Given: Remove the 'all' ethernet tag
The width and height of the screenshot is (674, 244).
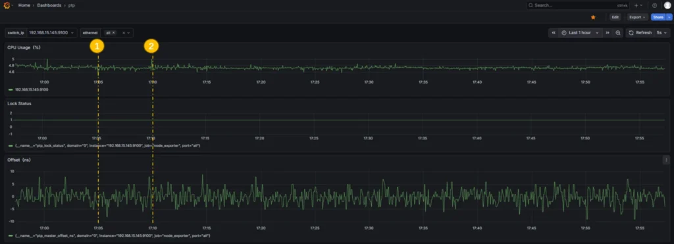Looking at the screenshot, I should coord(114,33).
